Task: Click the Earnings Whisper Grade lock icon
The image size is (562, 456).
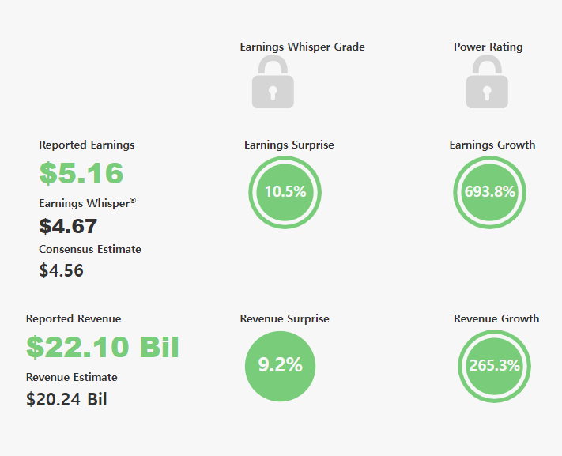Action: [273, 81]
